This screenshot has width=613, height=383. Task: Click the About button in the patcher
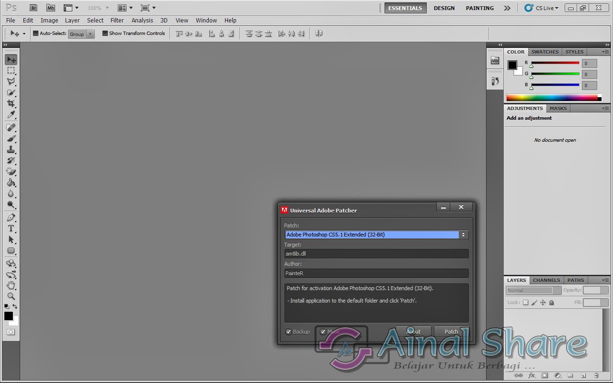tap(413, 331)
